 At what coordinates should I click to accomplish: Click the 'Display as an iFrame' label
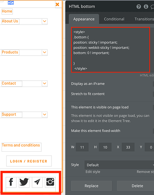(88, 83)
